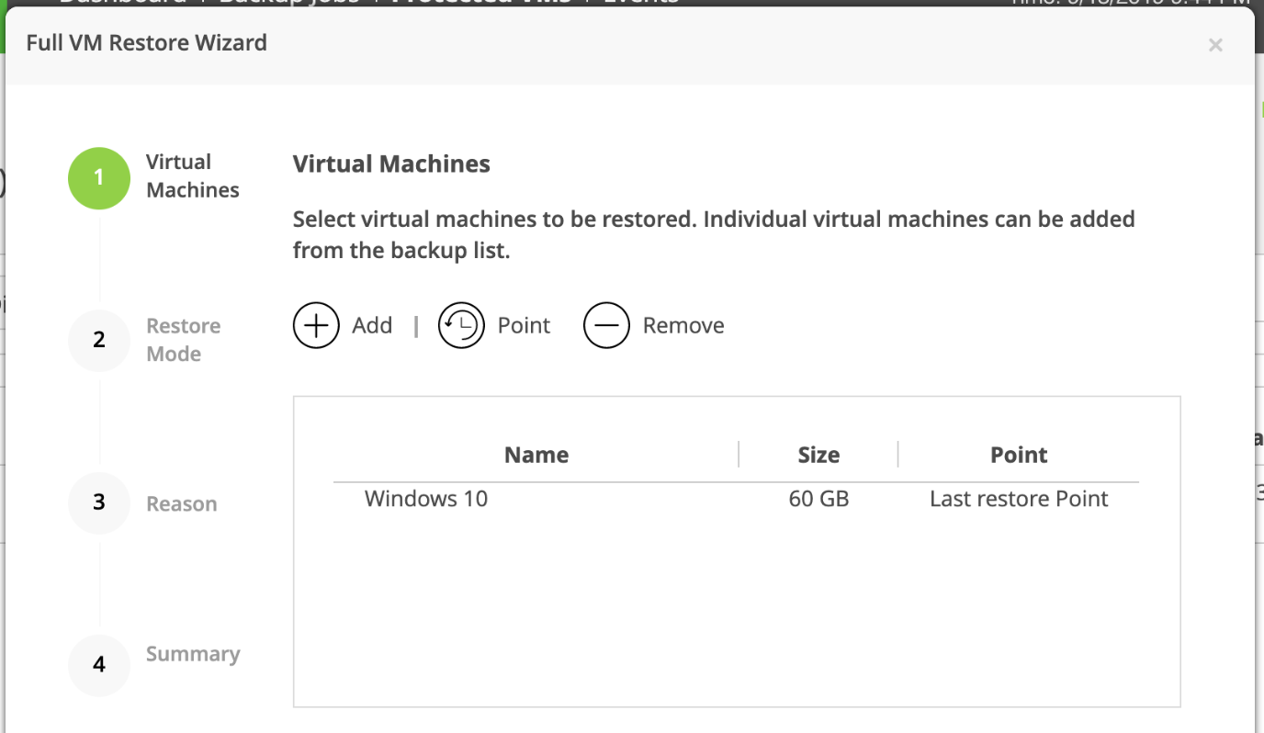Click the Point label text
This screenshot has width=1264, height=733.
524,325
